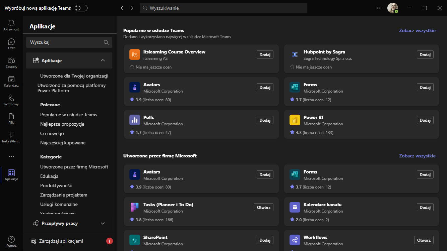Click search magnifier in Aplikacje Wyszukaj box
The height and width of the screenshot is (251, 447).
(106, 42)
